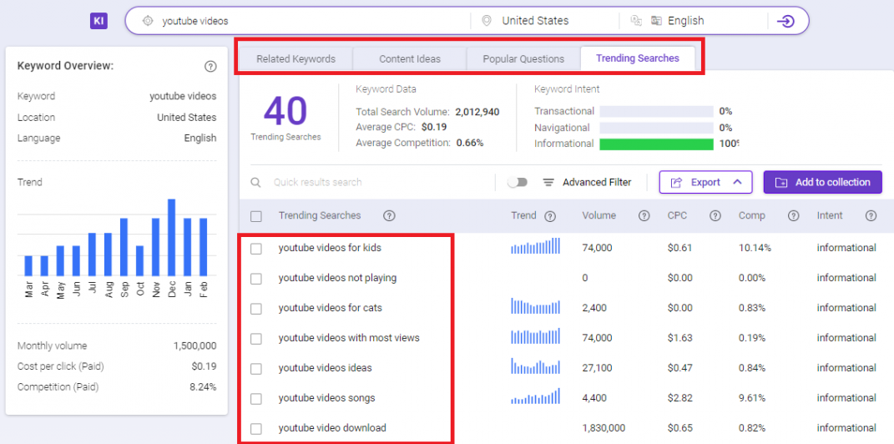Click the September bar in Trend chart
This screenshot has height=444, width=894.
(124, 247)
